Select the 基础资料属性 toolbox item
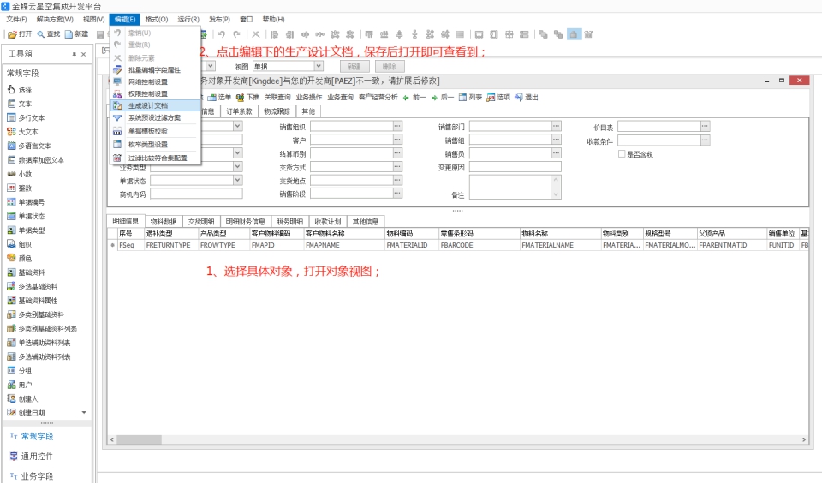Image resolution: width=822 pixels, height=484 pixels. [x=33, y=301]
